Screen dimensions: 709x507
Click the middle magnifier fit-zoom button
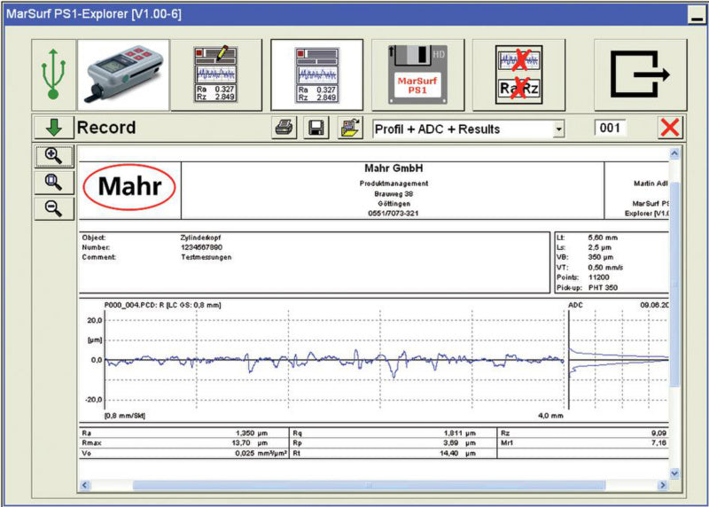pos(53,182)
